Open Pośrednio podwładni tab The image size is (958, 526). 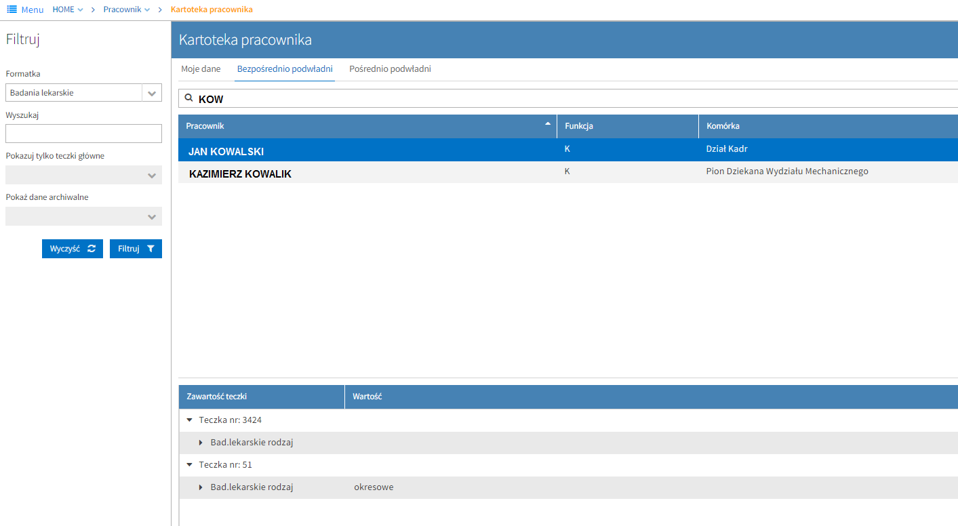[390, 69]
